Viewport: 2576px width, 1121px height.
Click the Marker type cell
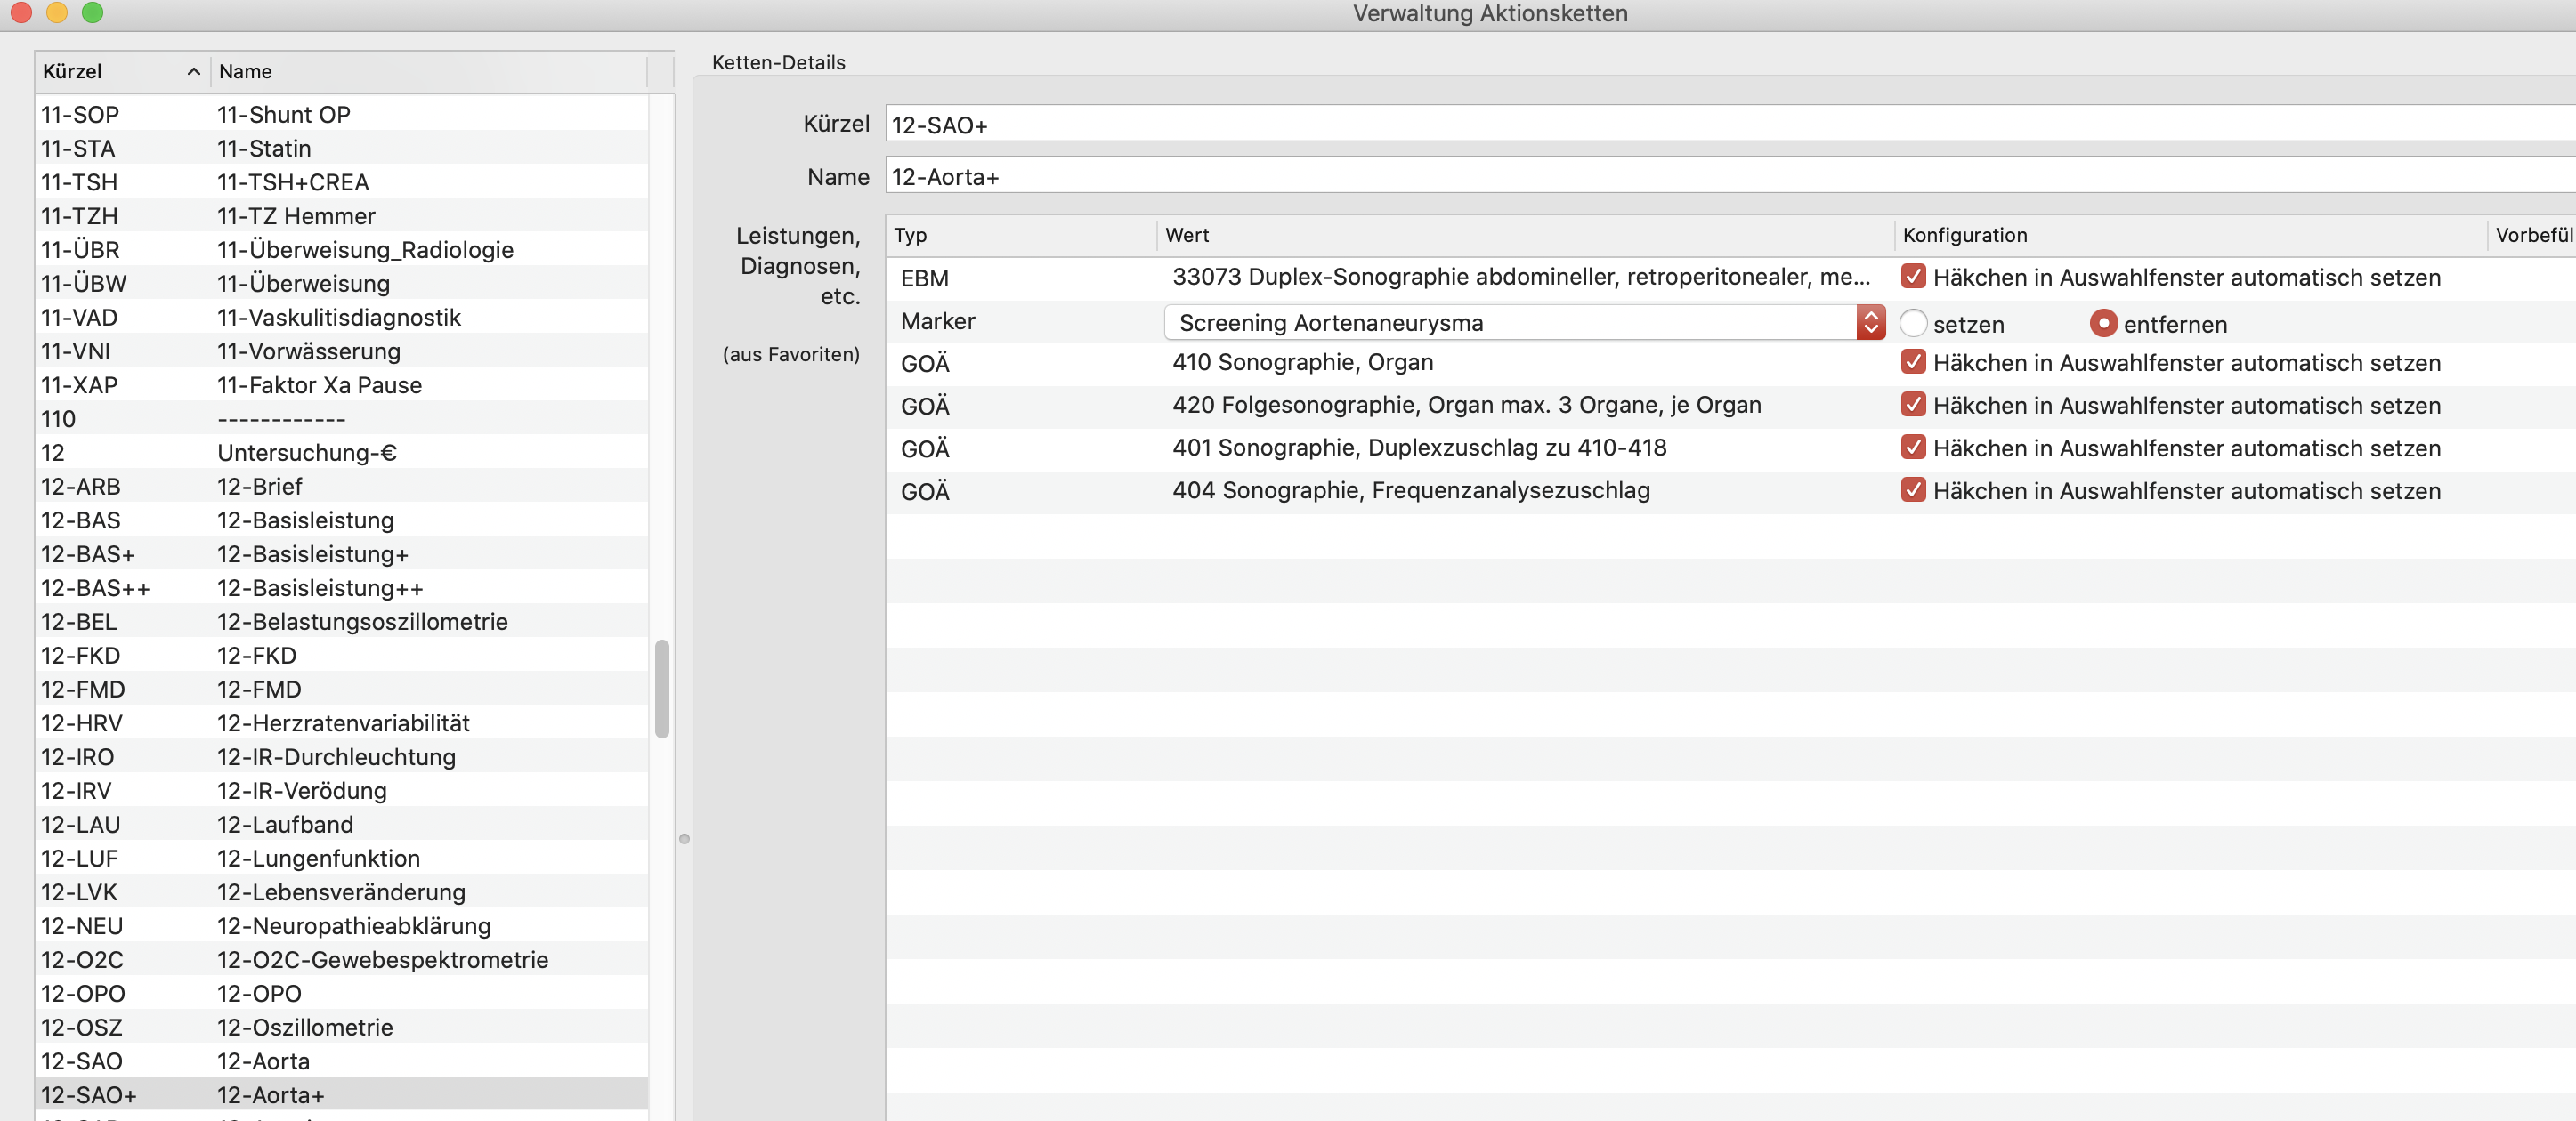[x=938, y=320]
